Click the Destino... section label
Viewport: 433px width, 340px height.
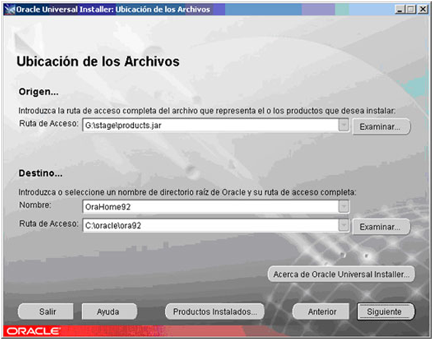[x=41, y=173]
